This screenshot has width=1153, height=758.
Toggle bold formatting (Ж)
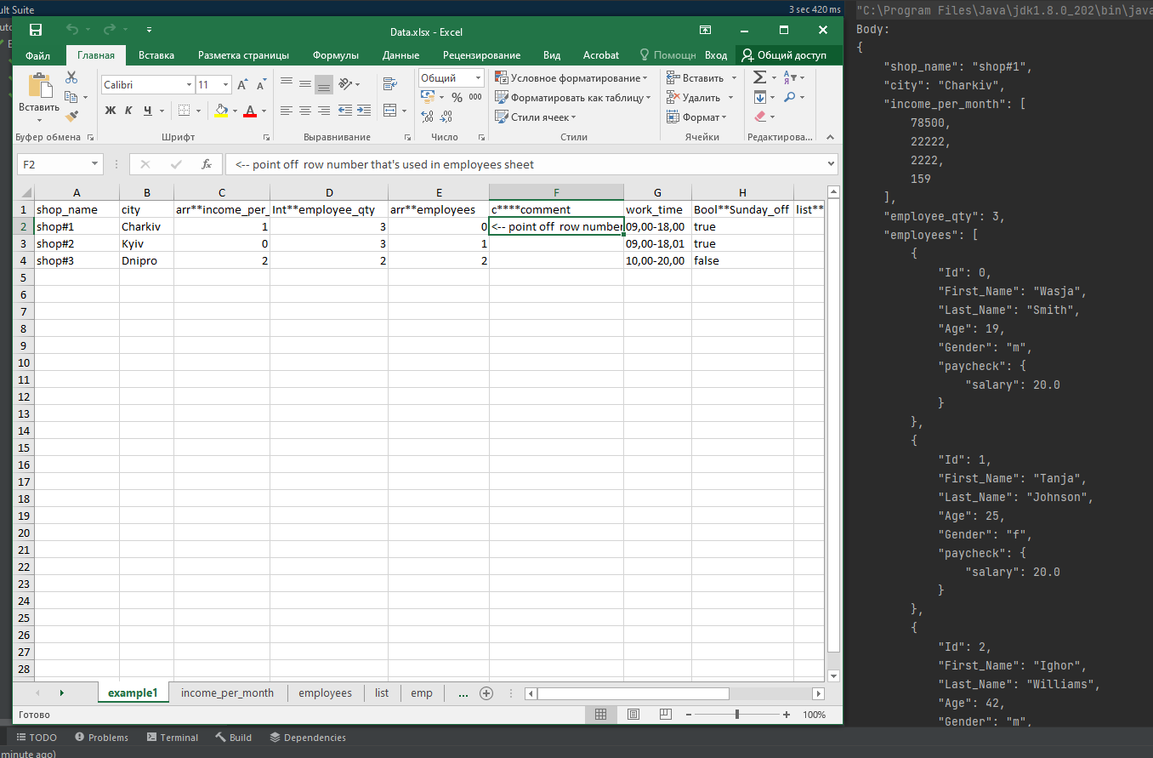[x=111, y=111]
